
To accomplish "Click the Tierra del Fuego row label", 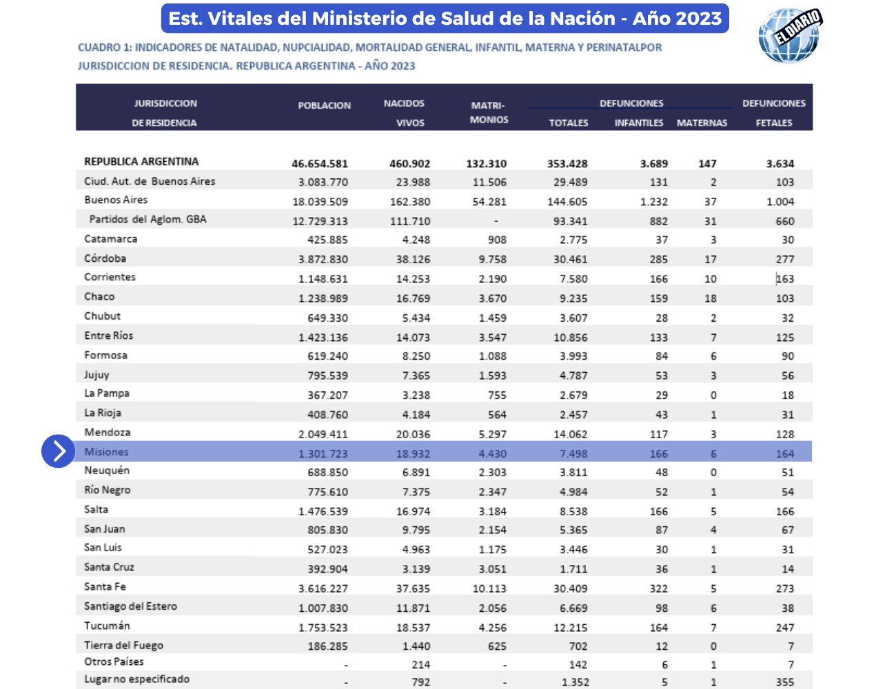I will 123,646.
